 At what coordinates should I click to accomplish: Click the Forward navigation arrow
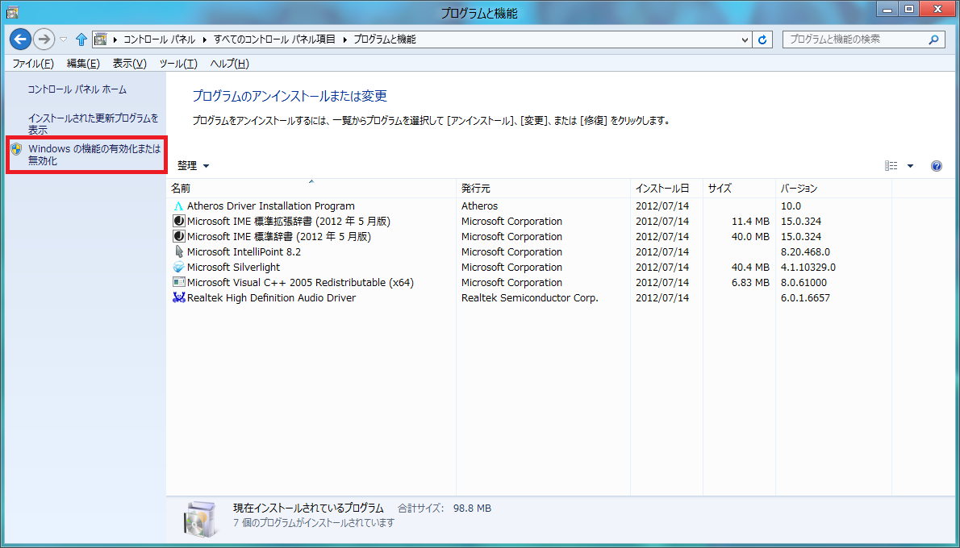click(x=44, y=39)
